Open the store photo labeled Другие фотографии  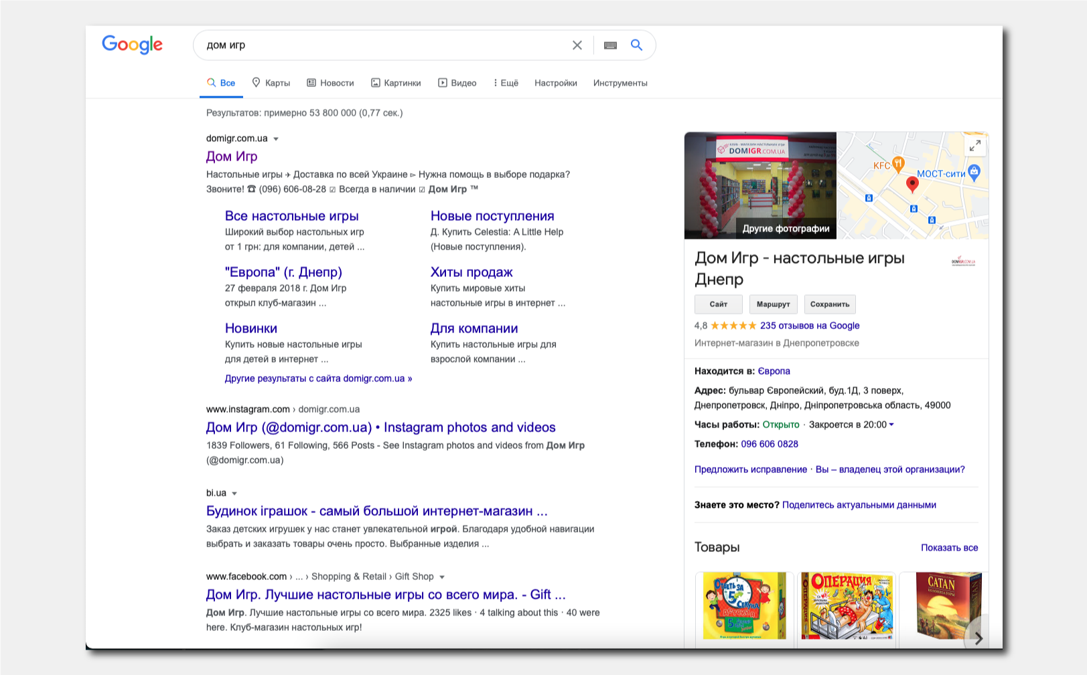[760, 185]
